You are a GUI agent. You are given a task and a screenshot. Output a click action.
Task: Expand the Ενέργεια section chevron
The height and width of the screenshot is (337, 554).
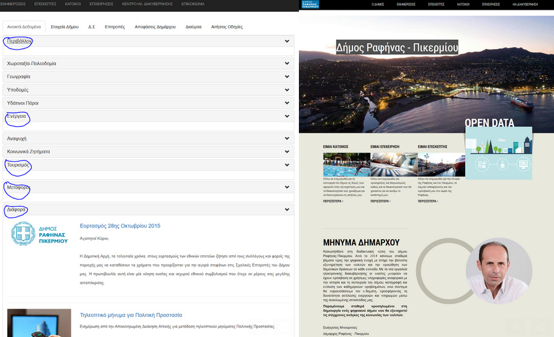287,116
